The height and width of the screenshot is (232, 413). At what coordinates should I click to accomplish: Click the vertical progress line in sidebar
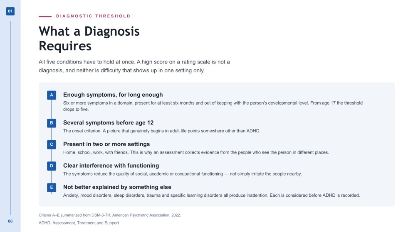[x=10, y=118]
